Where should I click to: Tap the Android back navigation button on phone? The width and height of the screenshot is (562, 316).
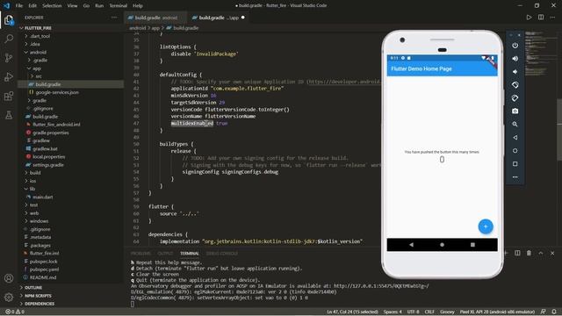411,245
